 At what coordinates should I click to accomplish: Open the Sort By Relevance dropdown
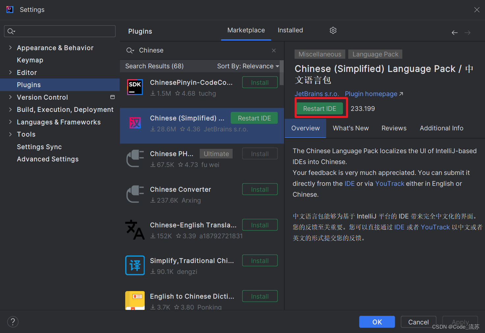pos(248,66)
